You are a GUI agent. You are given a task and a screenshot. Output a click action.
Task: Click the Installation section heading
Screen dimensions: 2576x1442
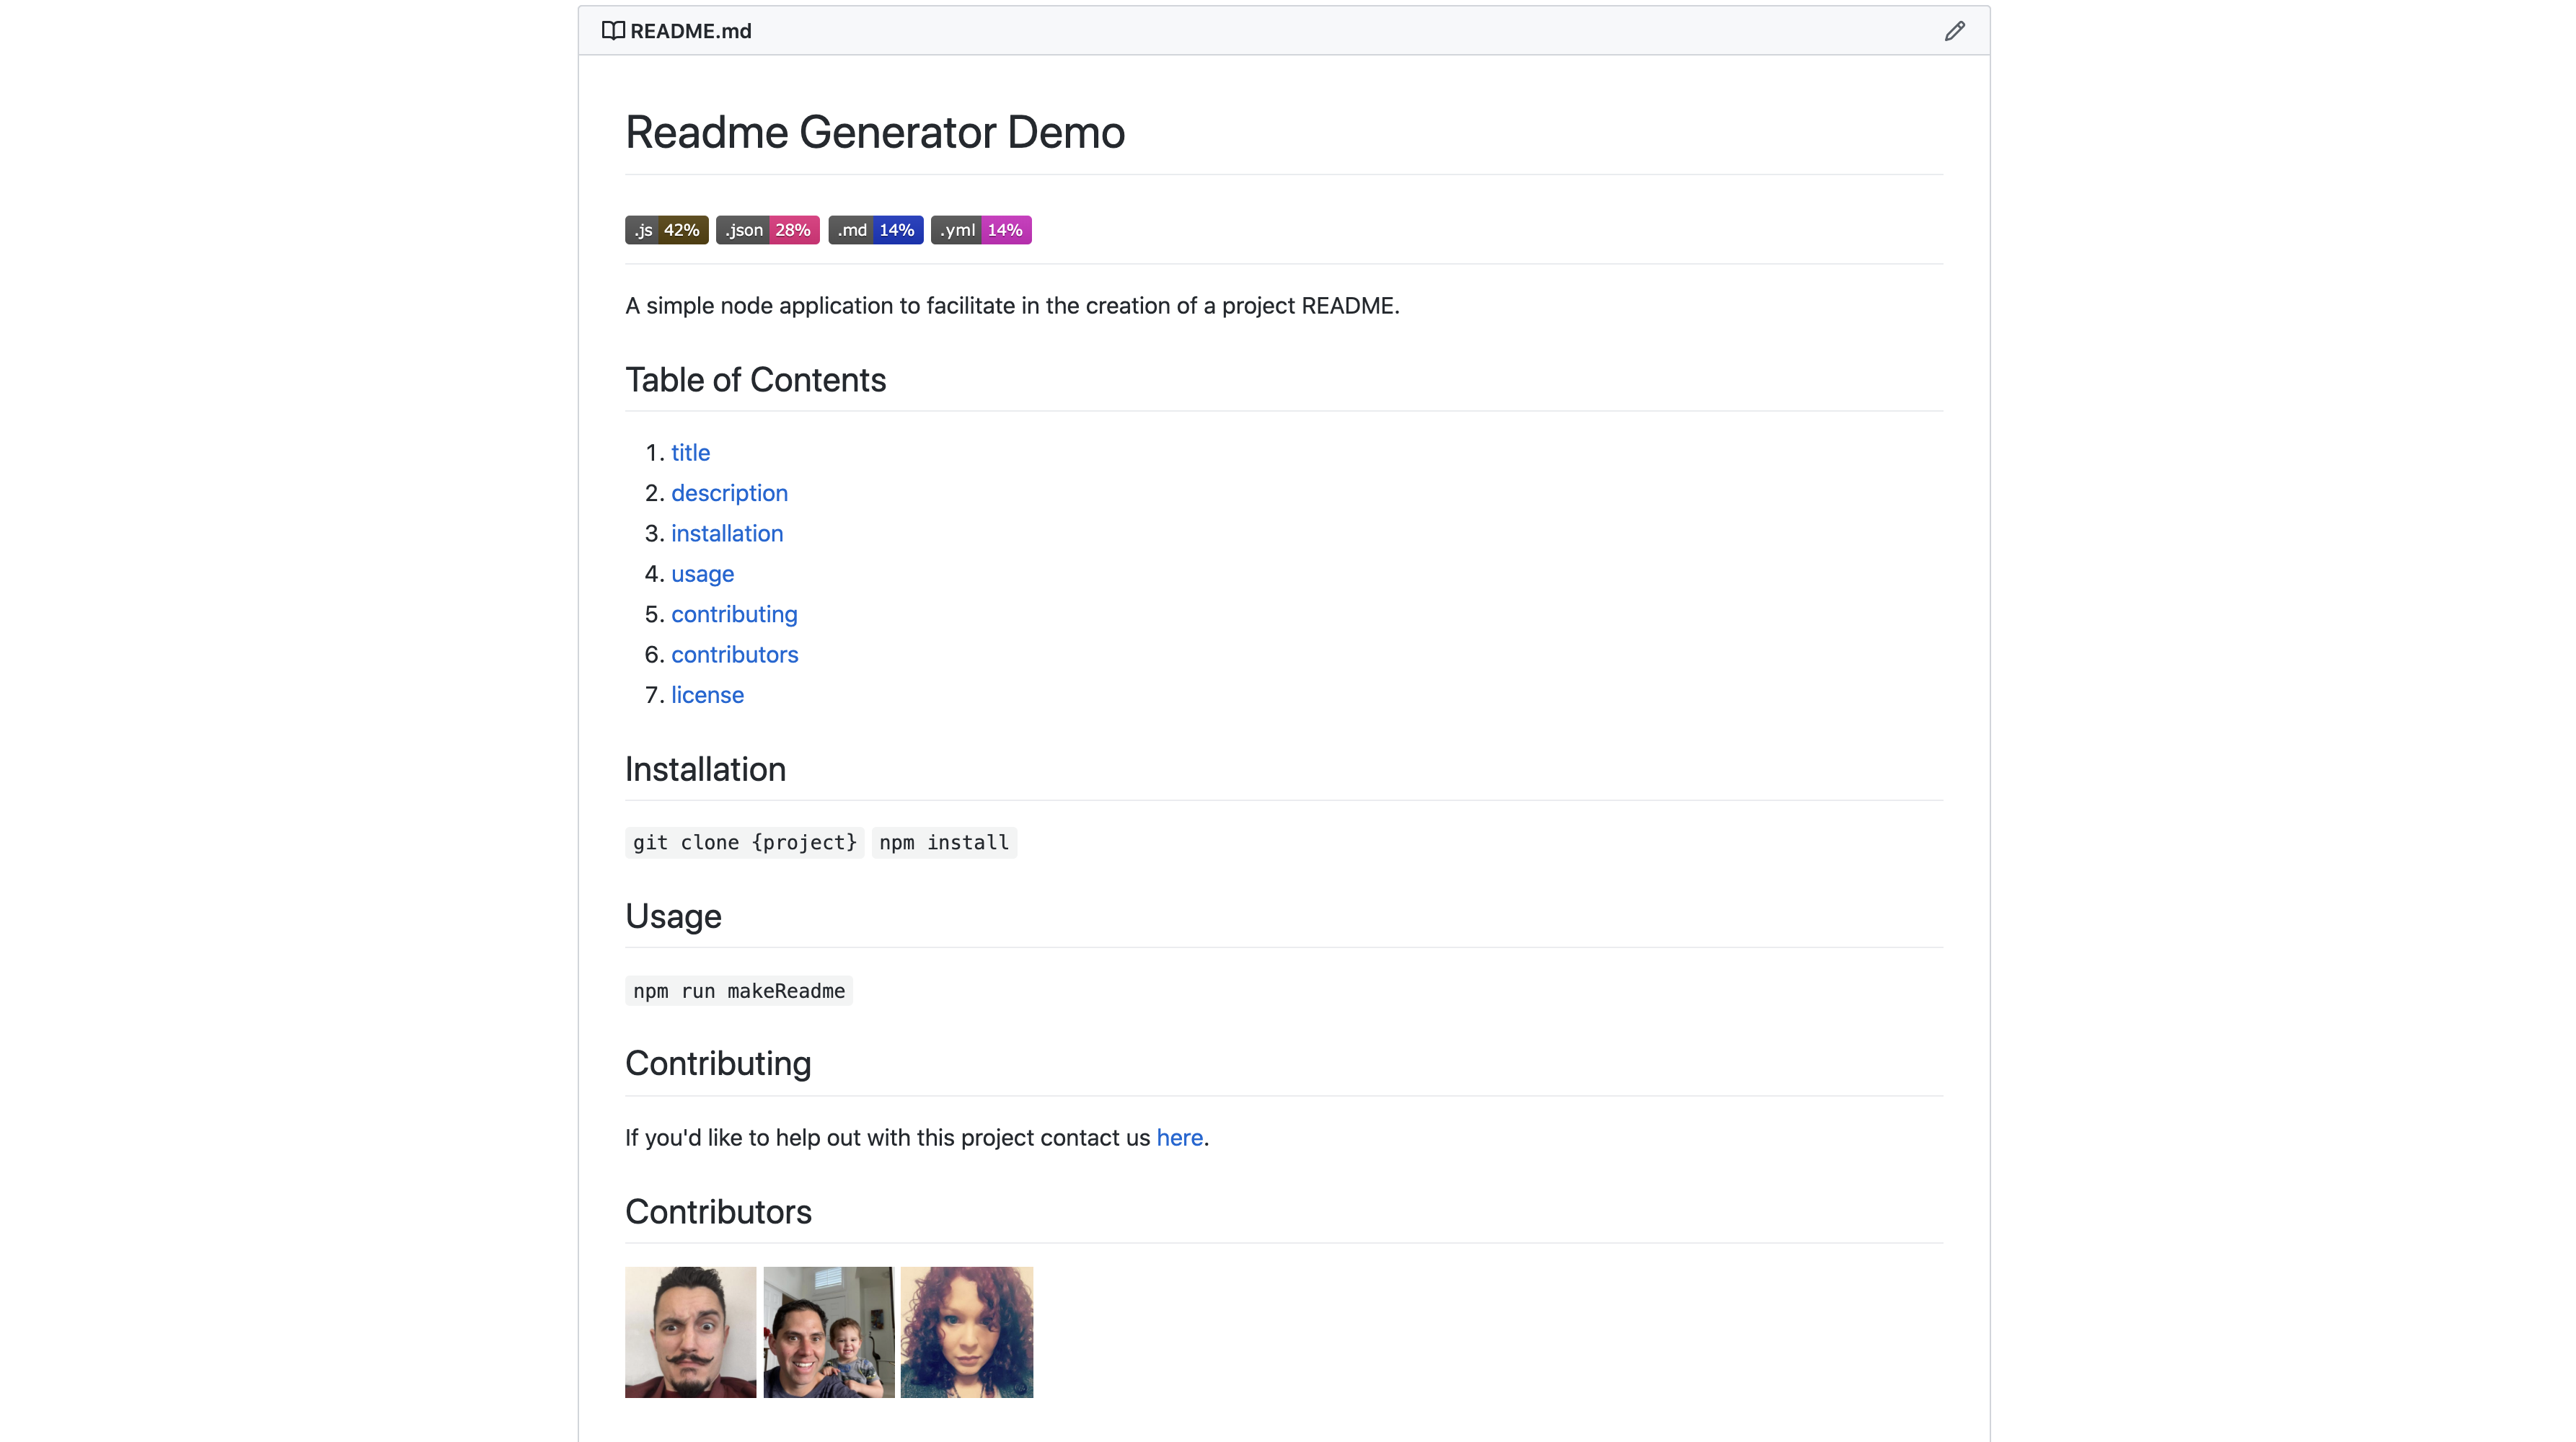[705, 769]
